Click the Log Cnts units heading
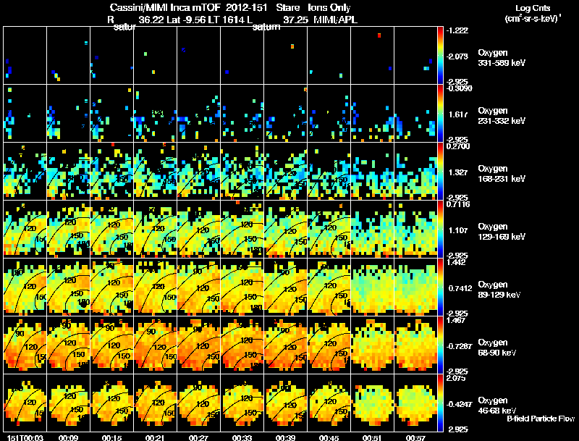 click(x=533, y=13)
